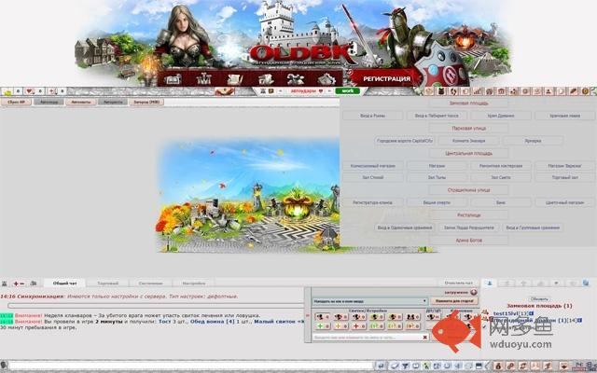
Task: Switch to the Торговый chat tab
Action: coord(108,283)
